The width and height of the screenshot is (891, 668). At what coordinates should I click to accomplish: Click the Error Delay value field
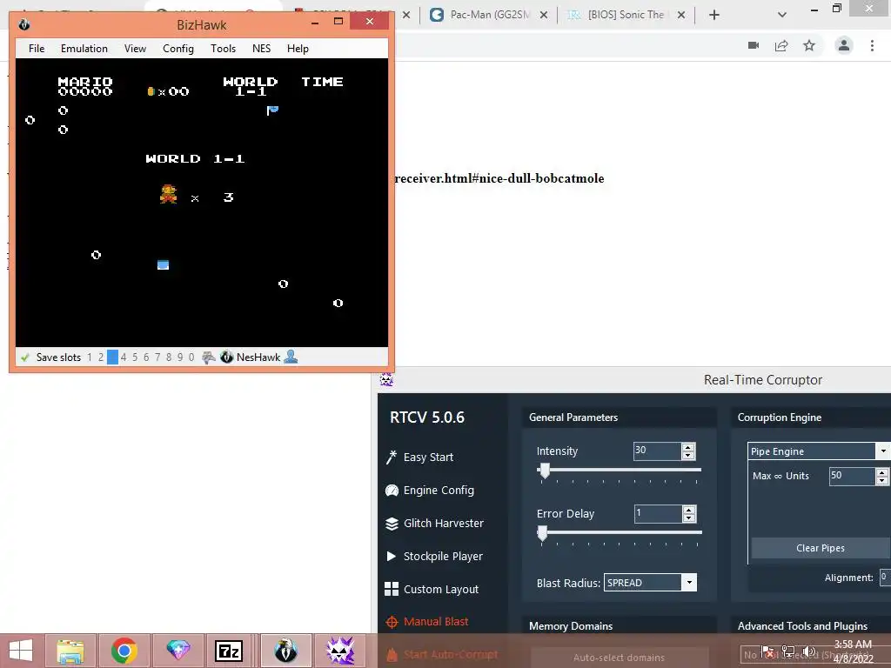(658, 513)
